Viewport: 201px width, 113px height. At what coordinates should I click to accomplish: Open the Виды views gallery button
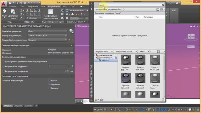tap(4, 13)
